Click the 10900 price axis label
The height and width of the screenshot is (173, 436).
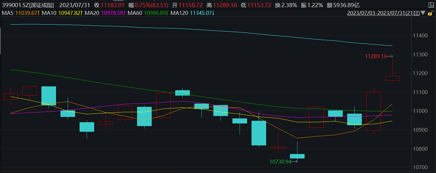point(421,130)
